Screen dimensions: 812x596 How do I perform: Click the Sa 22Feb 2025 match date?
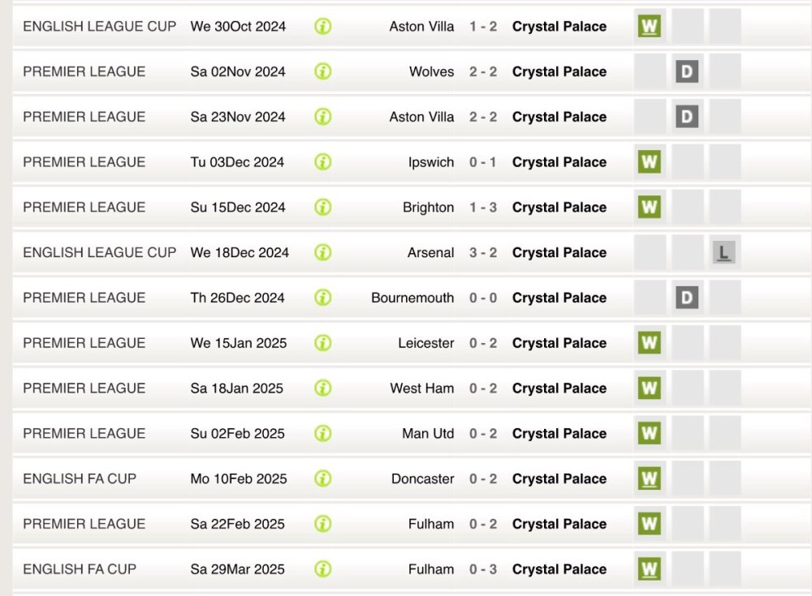(237, 524)
